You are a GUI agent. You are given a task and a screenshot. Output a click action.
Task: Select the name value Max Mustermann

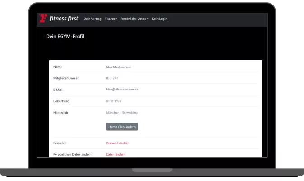118,67
